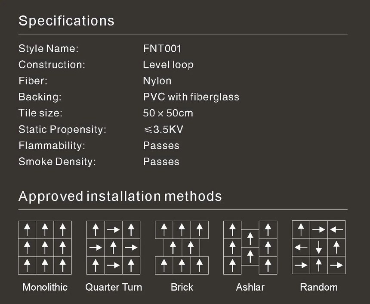Click the ≤3.5KV static propensity value
The image size is (370, 304).
[x=163, y=129]
